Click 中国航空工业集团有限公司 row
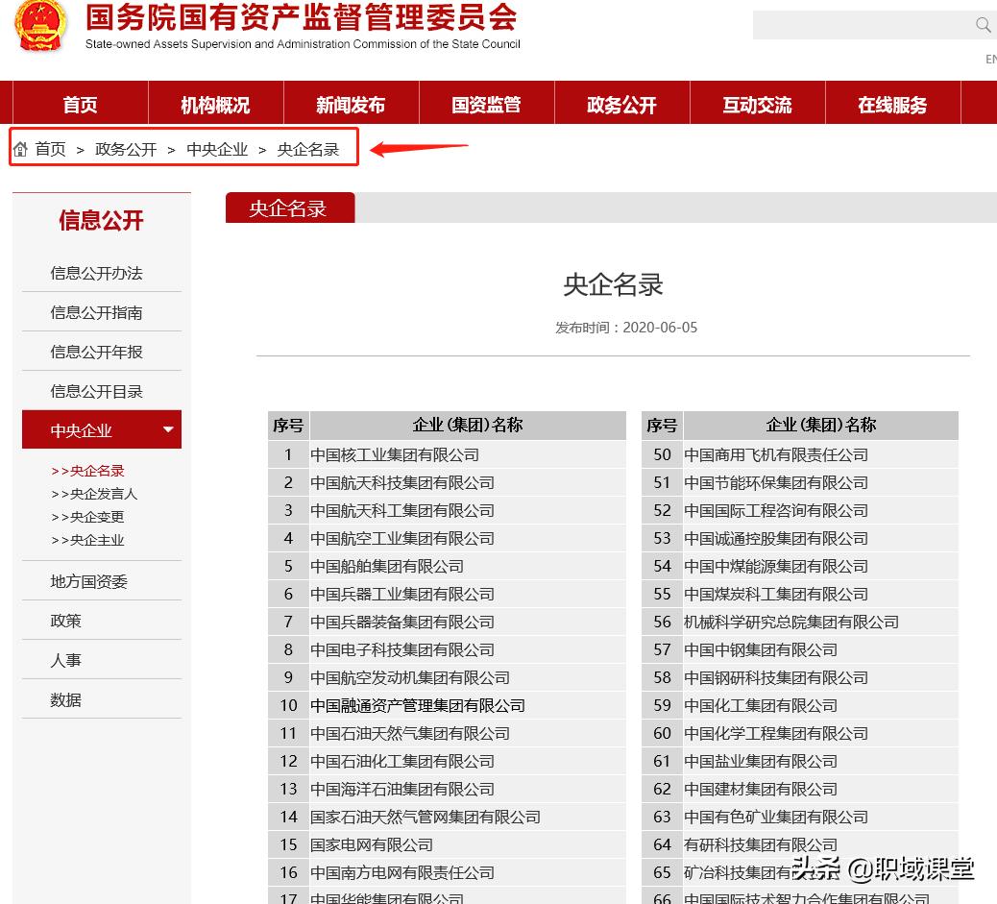 pyautogui.click(x=447, y=539)
